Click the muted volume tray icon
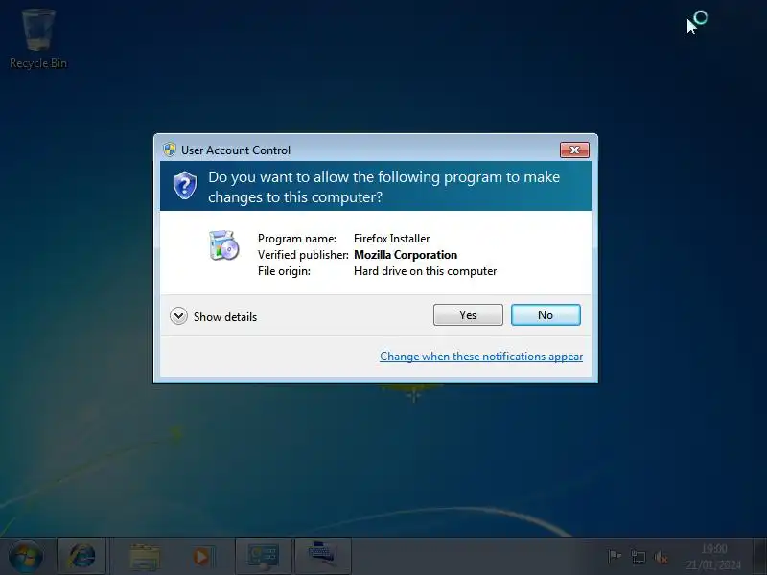Viewport: 767px width, 575px height. [662, 557]
